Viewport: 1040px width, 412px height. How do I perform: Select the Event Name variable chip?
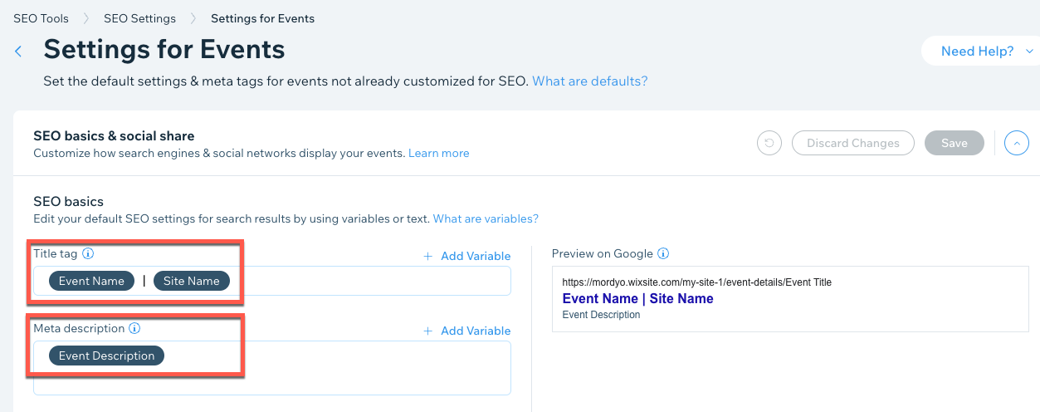click(91, 281)
